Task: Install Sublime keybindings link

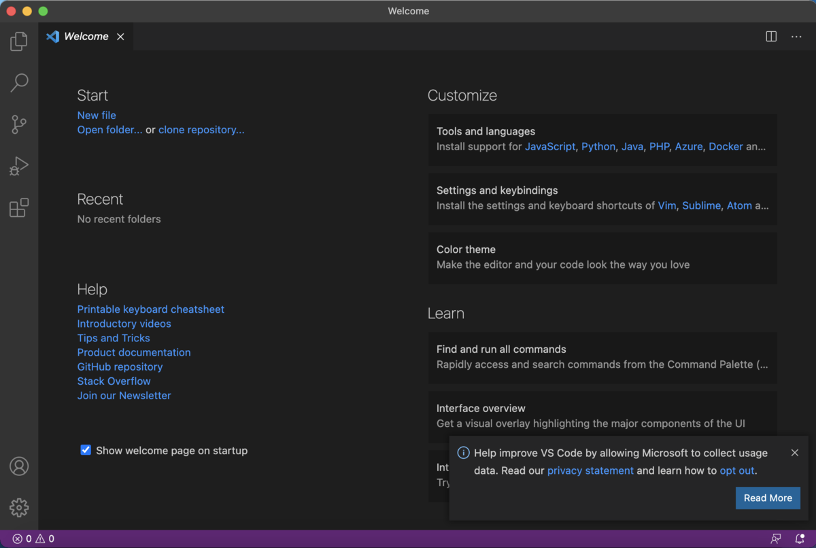Action: pos(701,205)
